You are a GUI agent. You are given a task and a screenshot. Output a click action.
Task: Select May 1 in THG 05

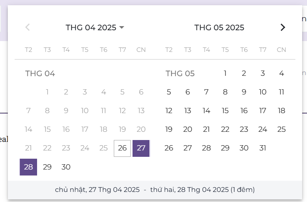pyautogui.click(x=225, y=74)
